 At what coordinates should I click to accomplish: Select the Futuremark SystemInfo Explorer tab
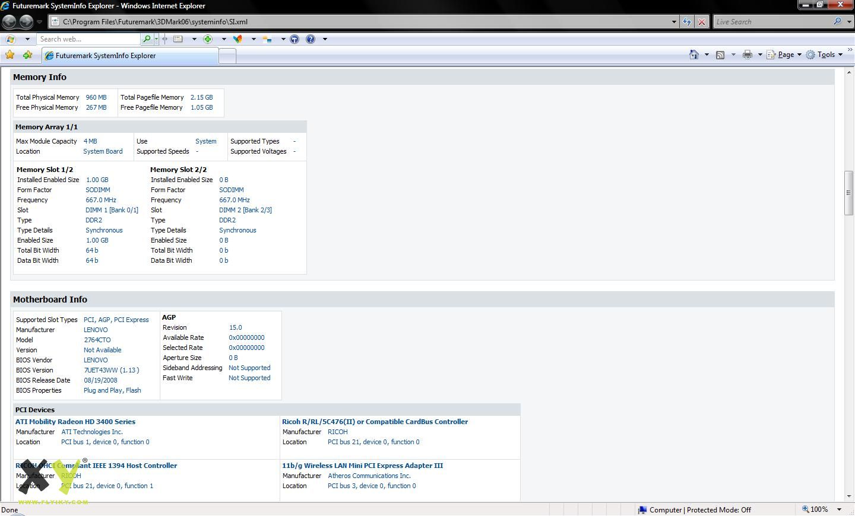130,56
